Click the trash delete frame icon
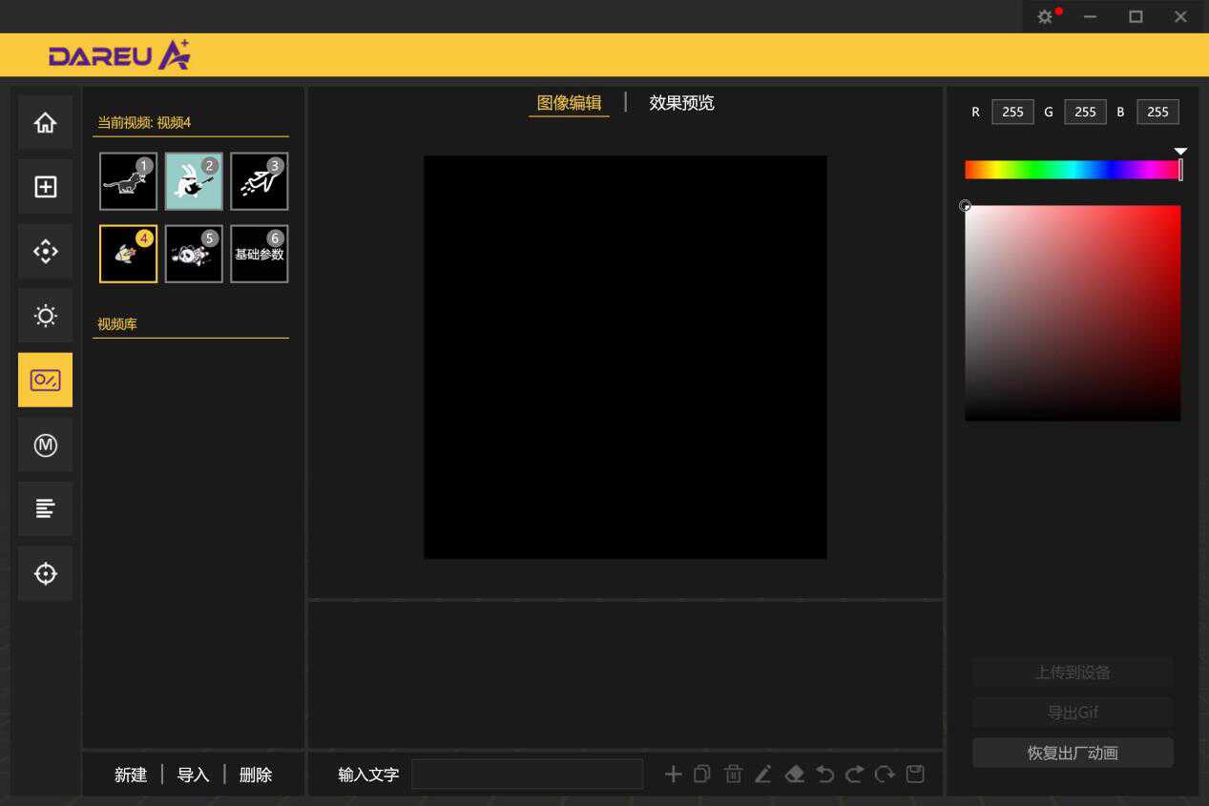 click(733, 775)
